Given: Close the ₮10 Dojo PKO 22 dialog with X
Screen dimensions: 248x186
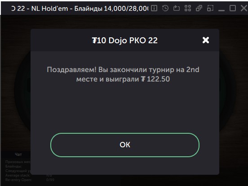Looking at the screenshot, I should point(206,40).
